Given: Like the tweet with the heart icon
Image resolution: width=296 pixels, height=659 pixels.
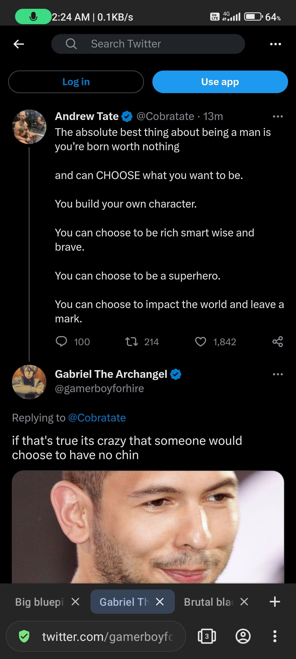Looking at the screenshot, I should coord(201,342).
